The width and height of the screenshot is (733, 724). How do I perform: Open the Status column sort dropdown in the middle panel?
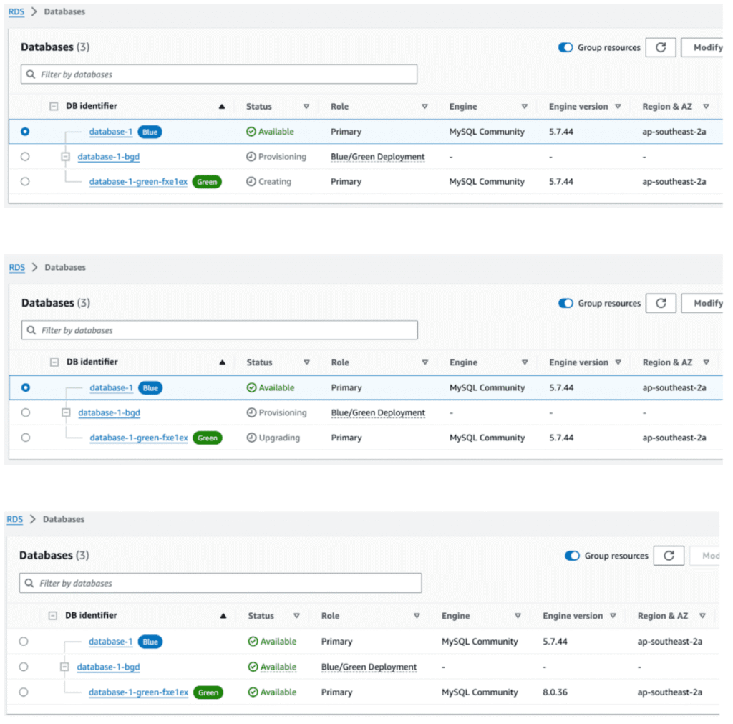tap(307, 362)
